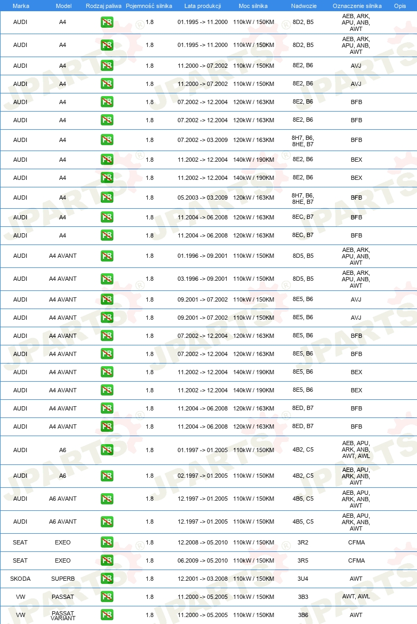
Task: Click fuel icon in A4 AVANT 01.1996 row
Action: [x=107, y=256]
